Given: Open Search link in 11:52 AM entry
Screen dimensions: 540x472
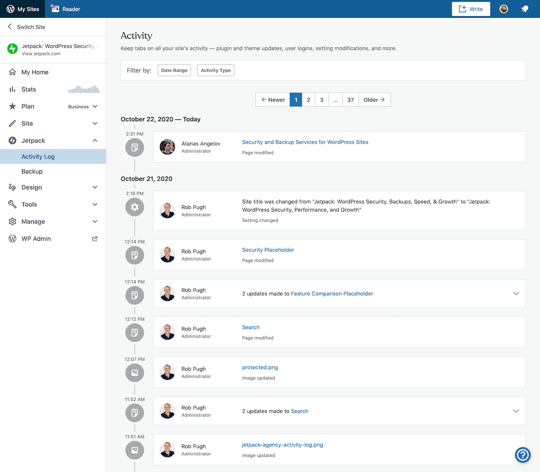Looking at the screenshot, I should 299,411.
